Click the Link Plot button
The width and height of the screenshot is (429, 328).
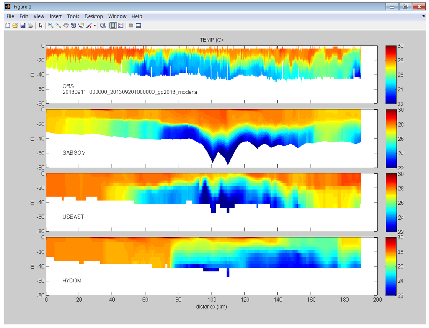103,26
